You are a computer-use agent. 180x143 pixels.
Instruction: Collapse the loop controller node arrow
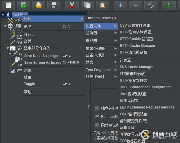8,48
